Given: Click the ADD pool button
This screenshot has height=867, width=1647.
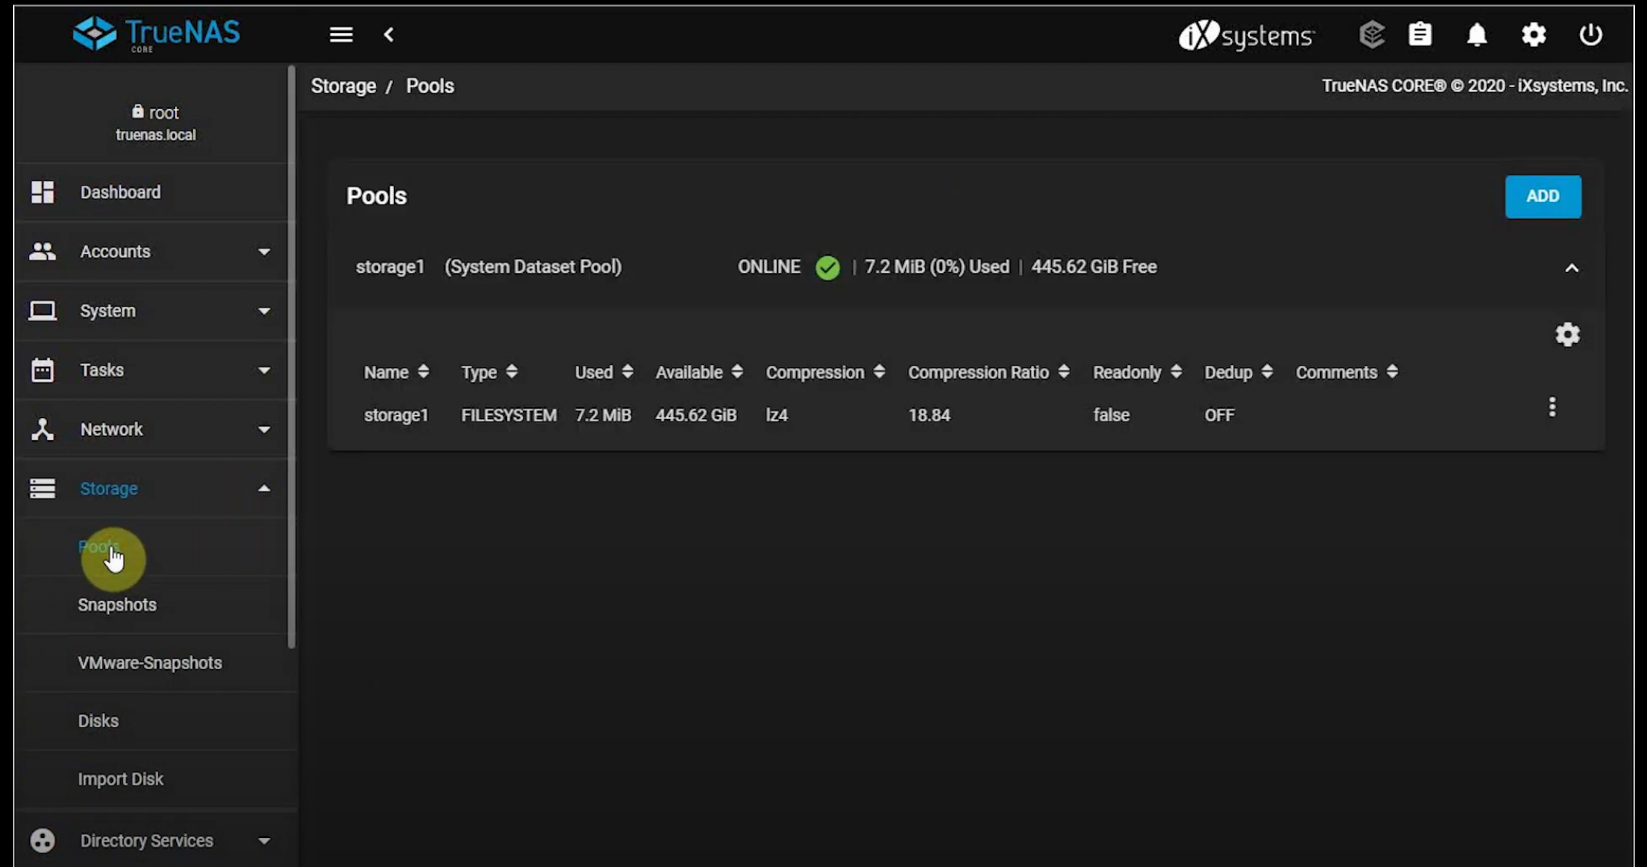Looking at the screenshot, I should tap(1542, 196).
